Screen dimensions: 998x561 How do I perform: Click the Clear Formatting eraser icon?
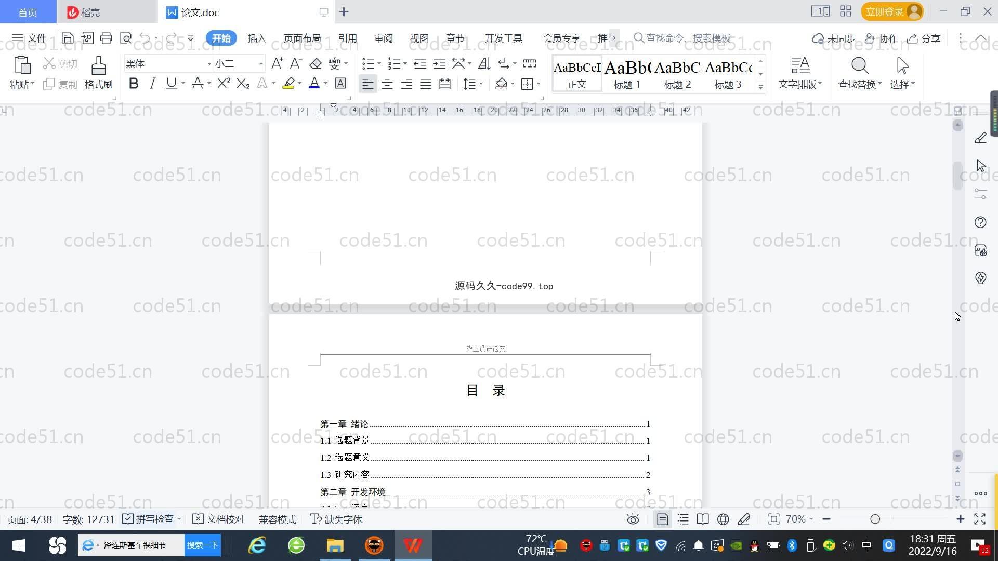pos(316,63)
